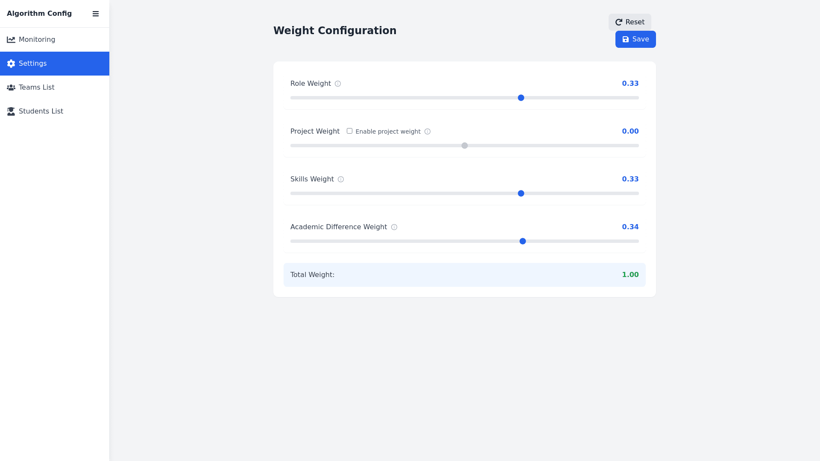
Task: Click the Skills Weight info icon
Action: tap(341, 179)
